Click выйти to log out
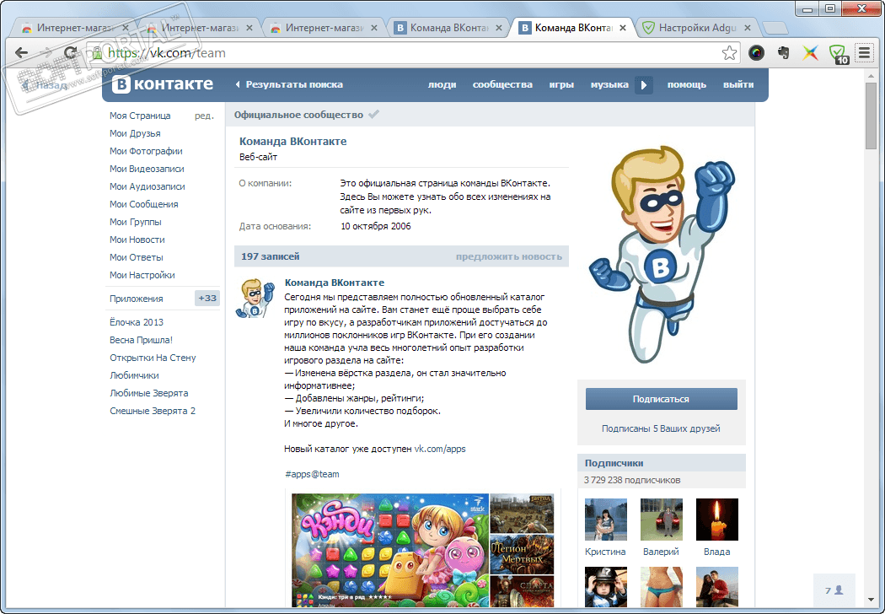The width and height of the screenshot is (885, 614). point(738,84)
